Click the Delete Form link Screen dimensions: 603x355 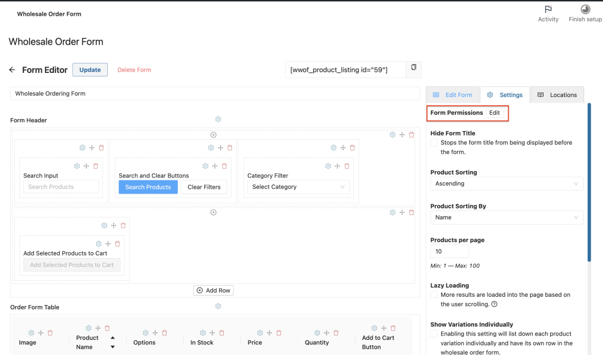click(134, 70)
